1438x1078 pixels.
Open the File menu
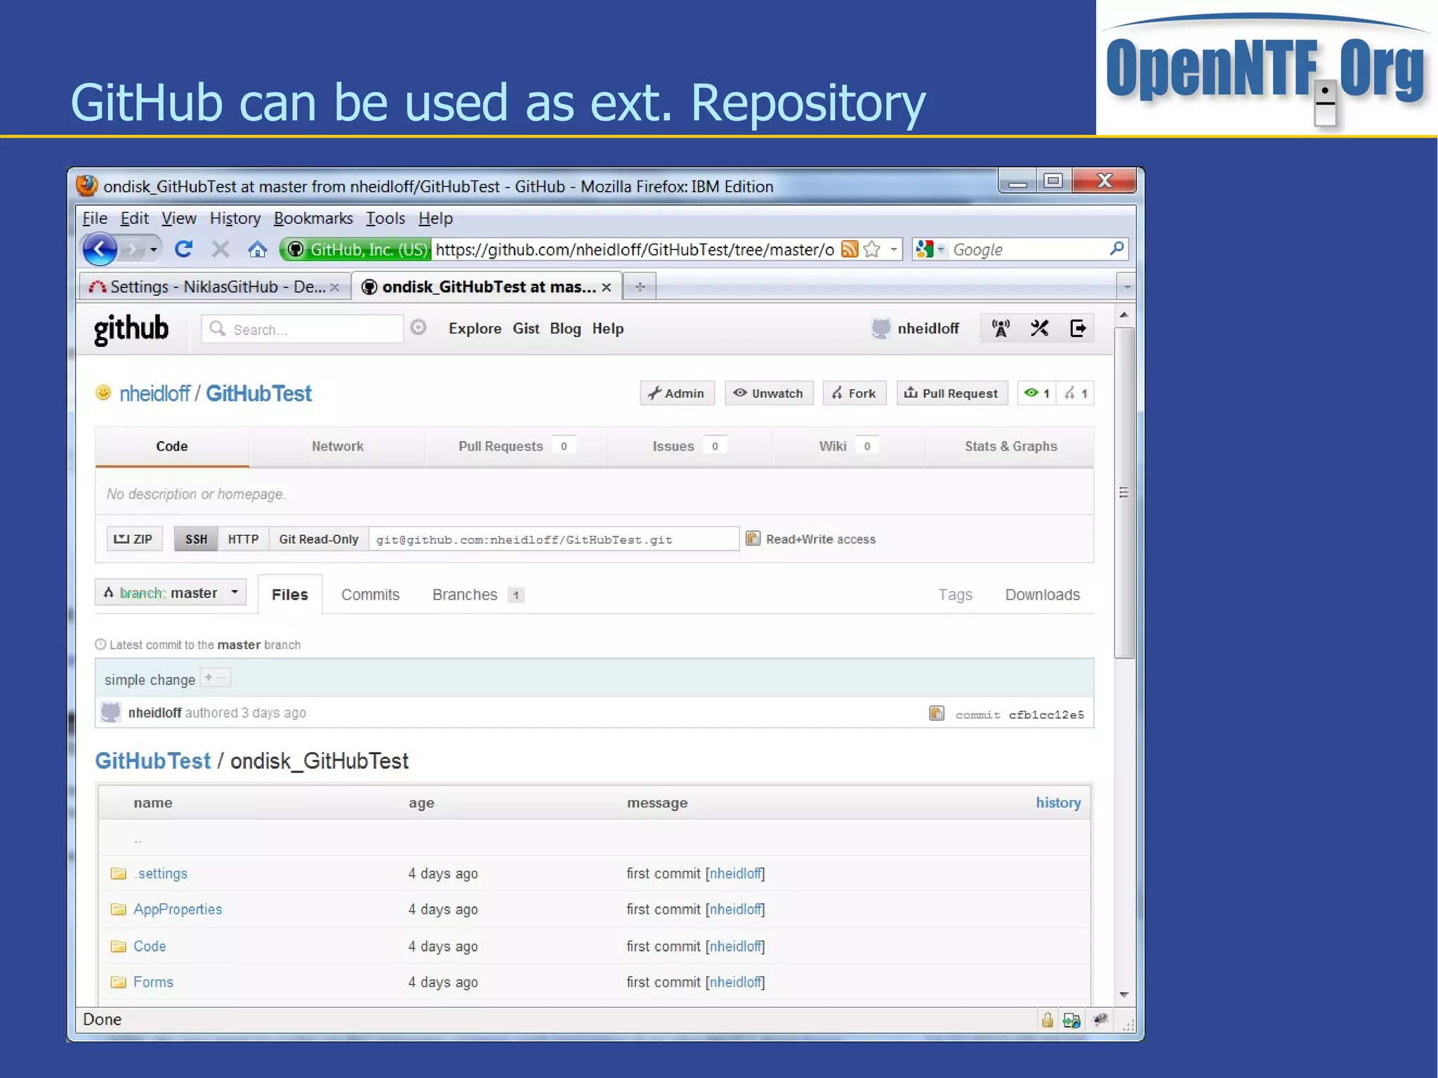95,218
